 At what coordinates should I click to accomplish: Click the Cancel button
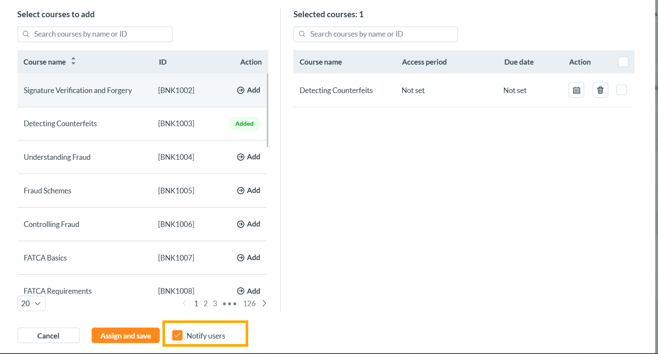pos(48,335)
